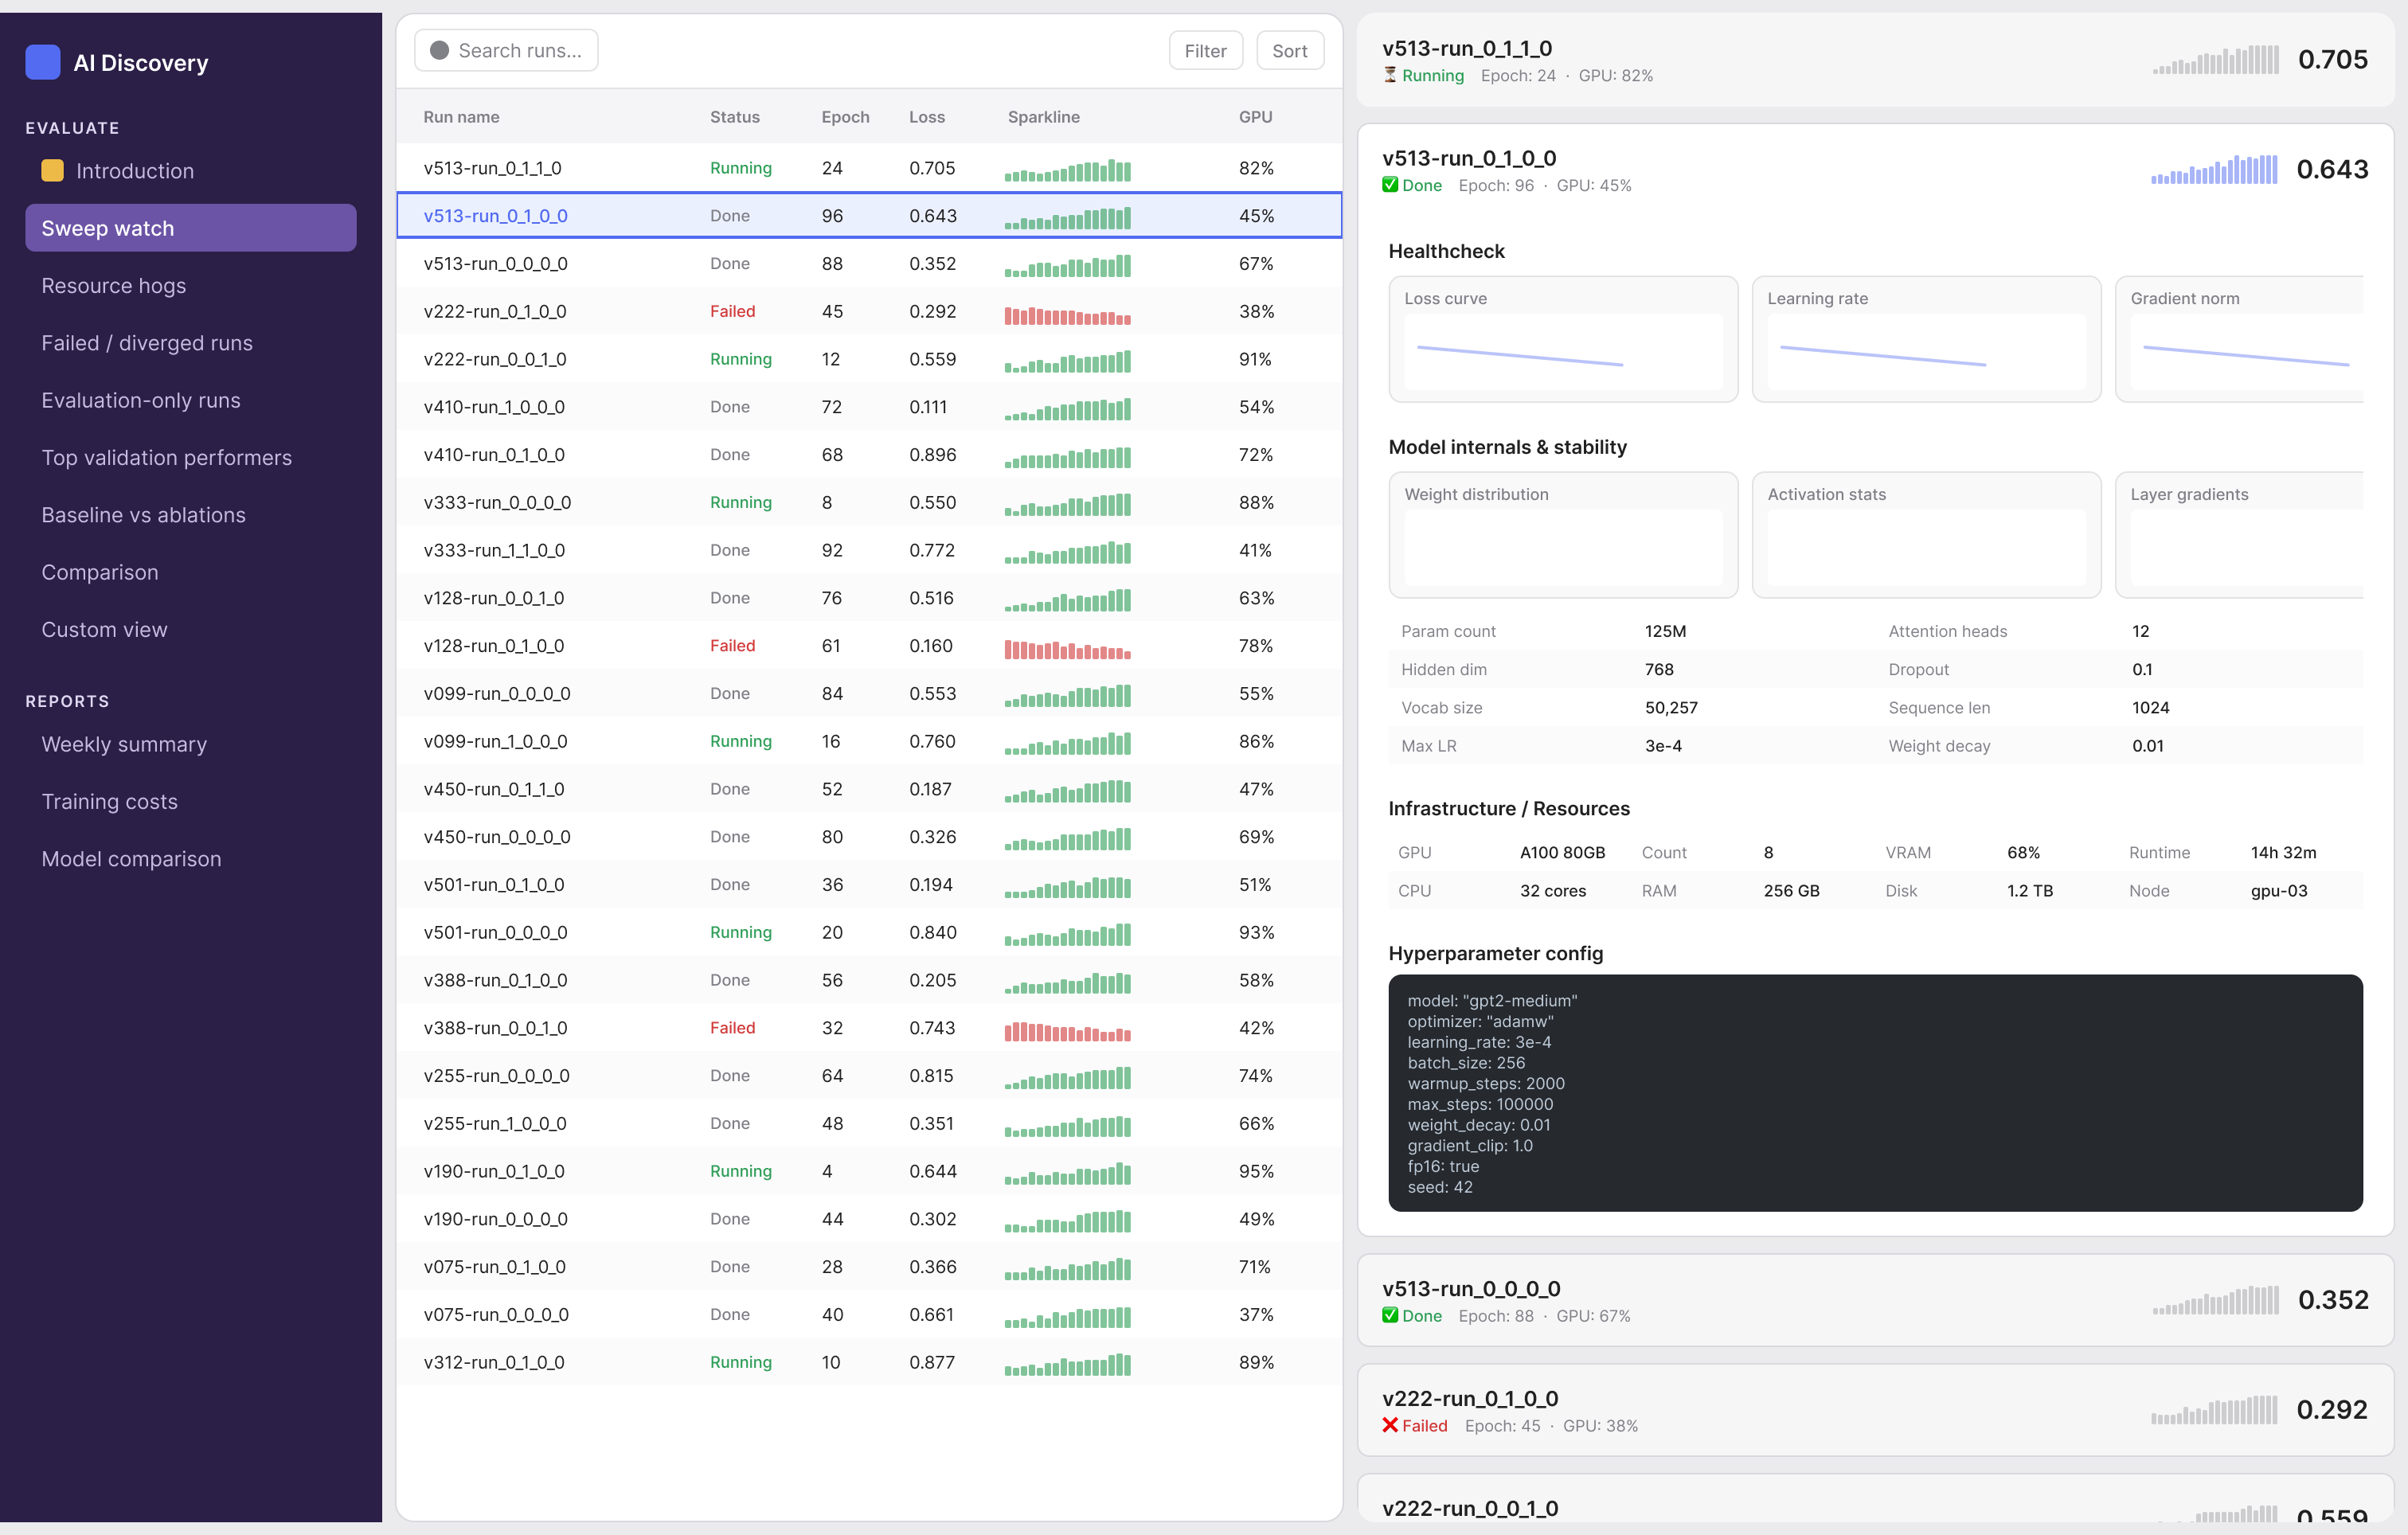Viewport: 2408px width, 1535px height.
Task: Click the hourglass Running icon on v513-run_0_1_1_0 card
Action: (1390, 75)
